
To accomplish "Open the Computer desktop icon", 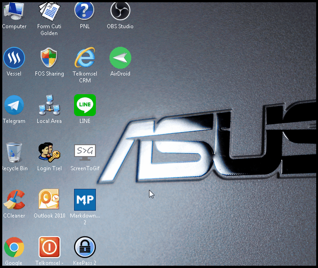I will pyautogui.click(x=14, y=11).
